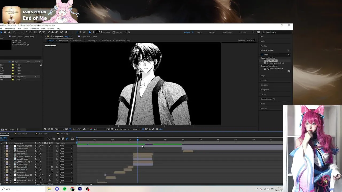Select the Zoom magnifier tool
Screen dimensions: 342x192
pos(9,32)
